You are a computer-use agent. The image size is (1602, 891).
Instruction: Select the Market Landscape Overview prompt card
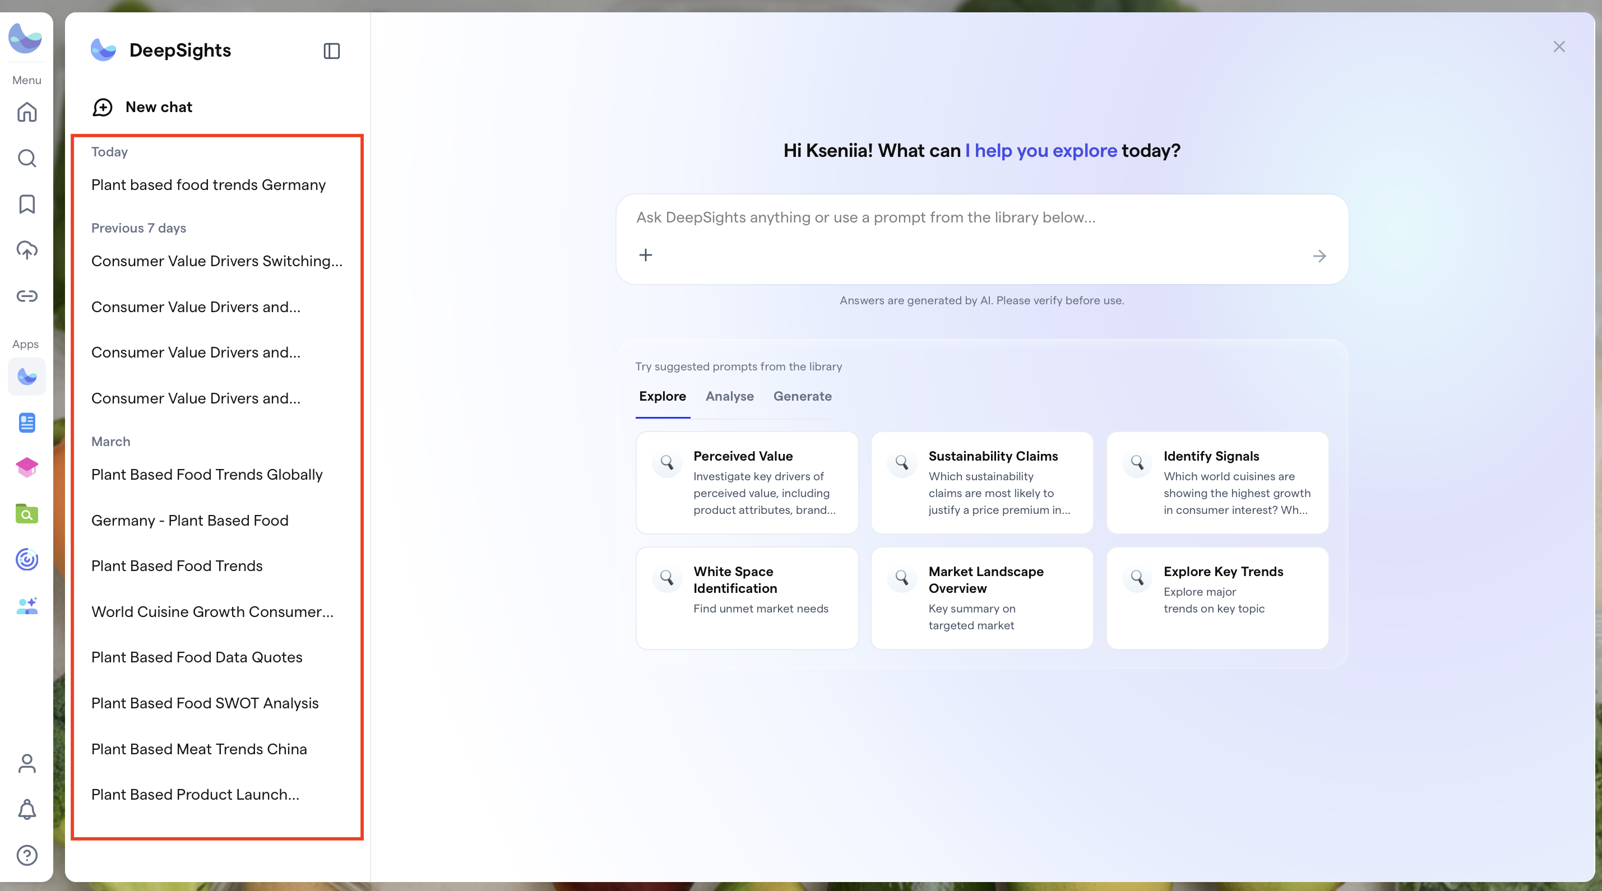click(982, 598)
